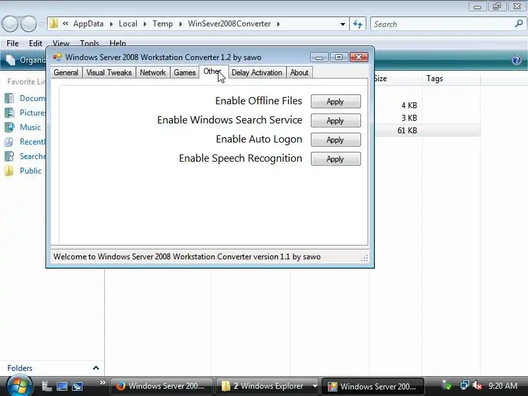This screenshot has width=528, height=396.
Task: Click Converter app taskbar button
Action: (373, 386)
